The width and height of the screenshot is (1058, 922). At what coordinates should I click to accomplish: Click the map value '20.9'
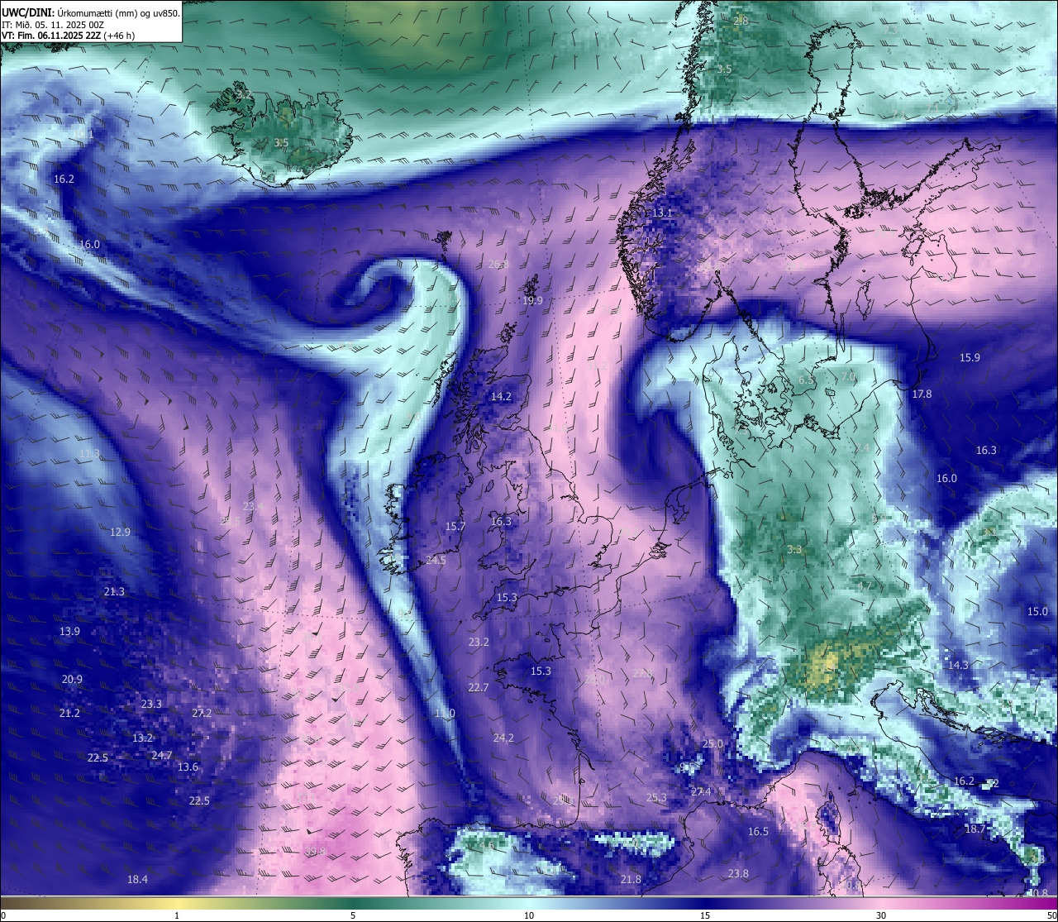click(x=72, y=680)
